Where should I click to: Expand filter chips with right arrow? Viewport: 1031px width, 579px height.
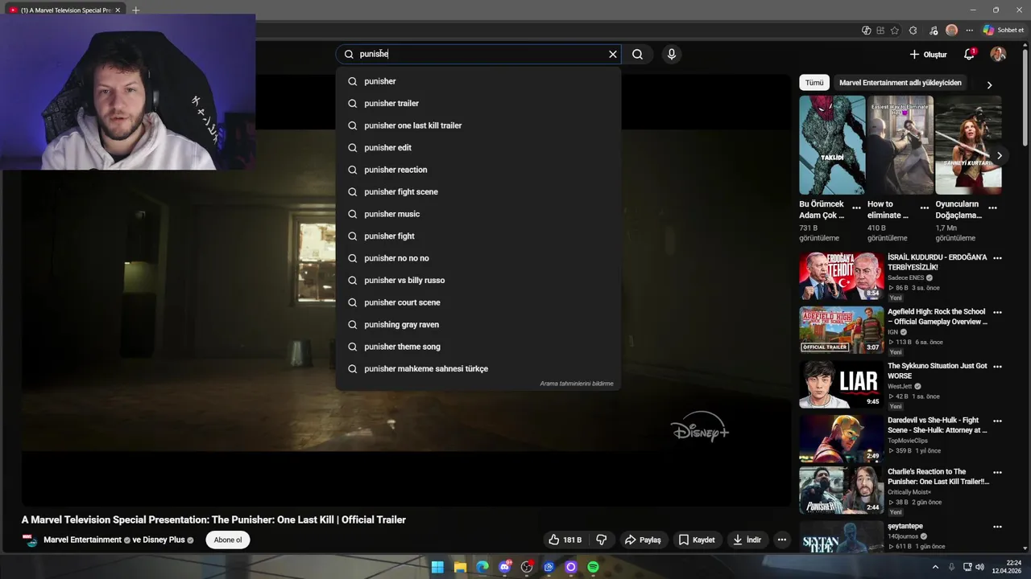989,84
